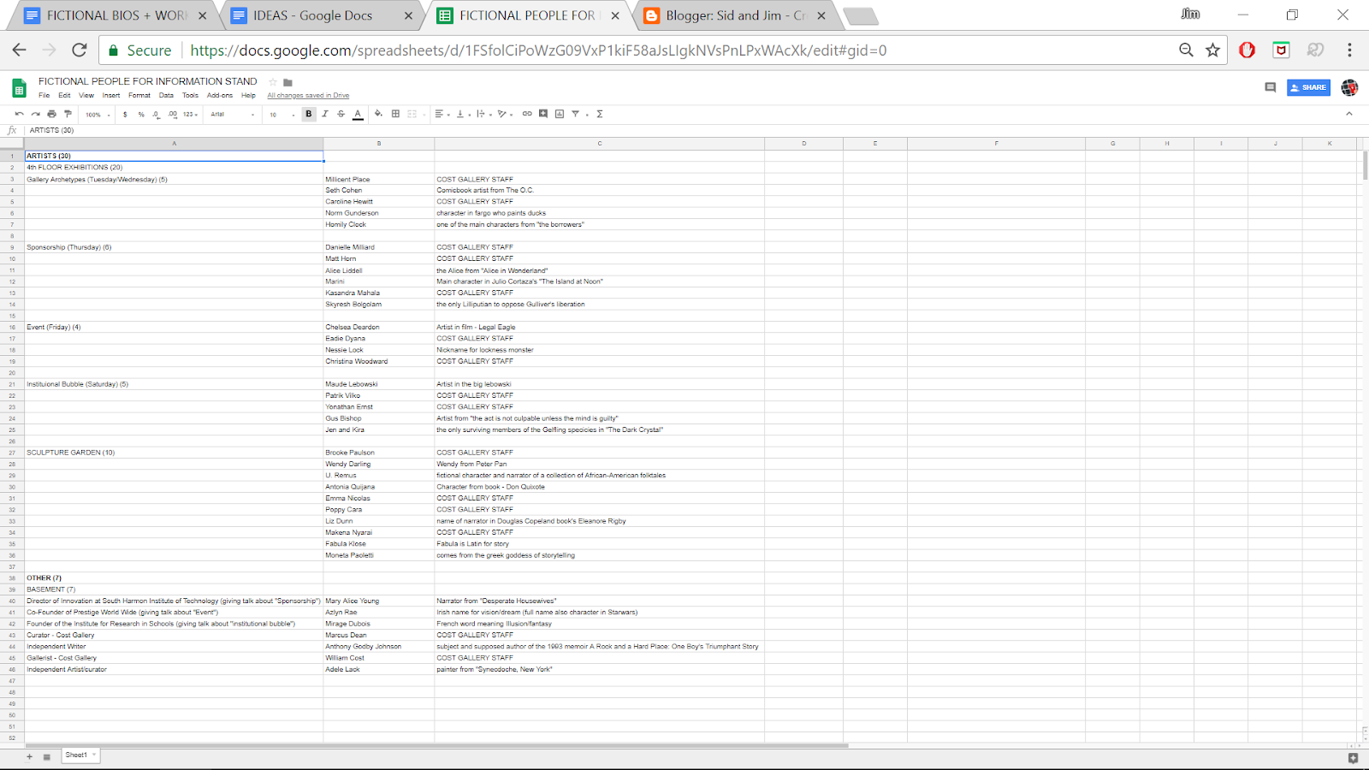
Task: Switch to FICTIONAL BIOS + WORK tab
Action: (116, 15)
